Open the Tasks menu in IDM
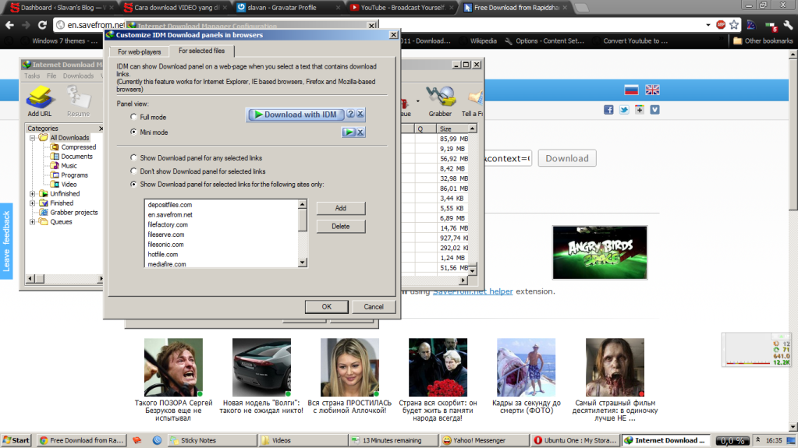 tap(31, 76)
